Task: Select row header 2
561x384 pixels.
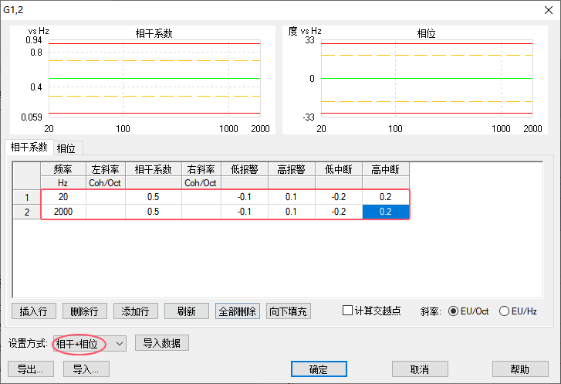Action: click(27, 212)
